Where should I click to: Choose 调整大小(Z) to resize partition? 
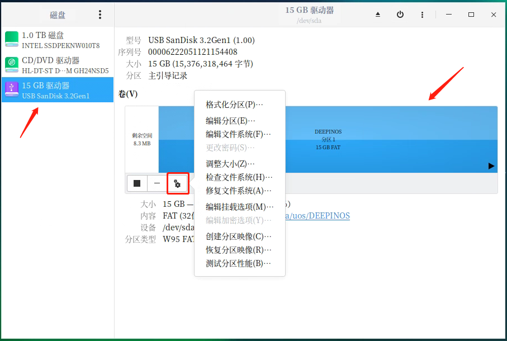point(230,164)
